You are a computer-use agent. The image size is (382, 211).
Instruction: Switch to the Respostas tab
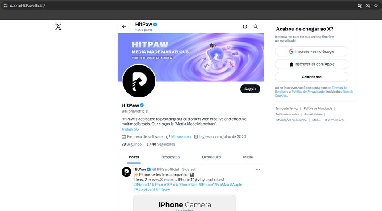tap(170, 157)
